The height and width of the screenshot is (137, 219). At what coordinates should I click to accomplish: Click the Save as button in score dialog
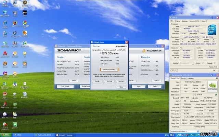tap(121, 81)
